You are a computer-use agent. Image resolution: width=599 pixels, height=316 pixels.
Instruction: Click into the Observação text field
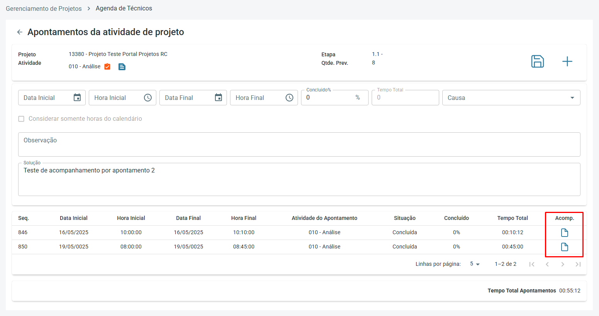[x=299, y=144]
